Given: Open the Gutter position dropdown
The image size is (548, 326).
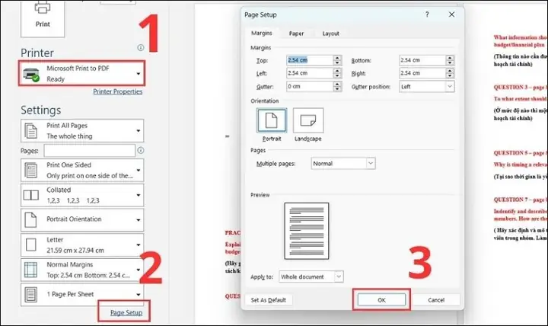Looking at the screenshot, I should pos(427,86).
